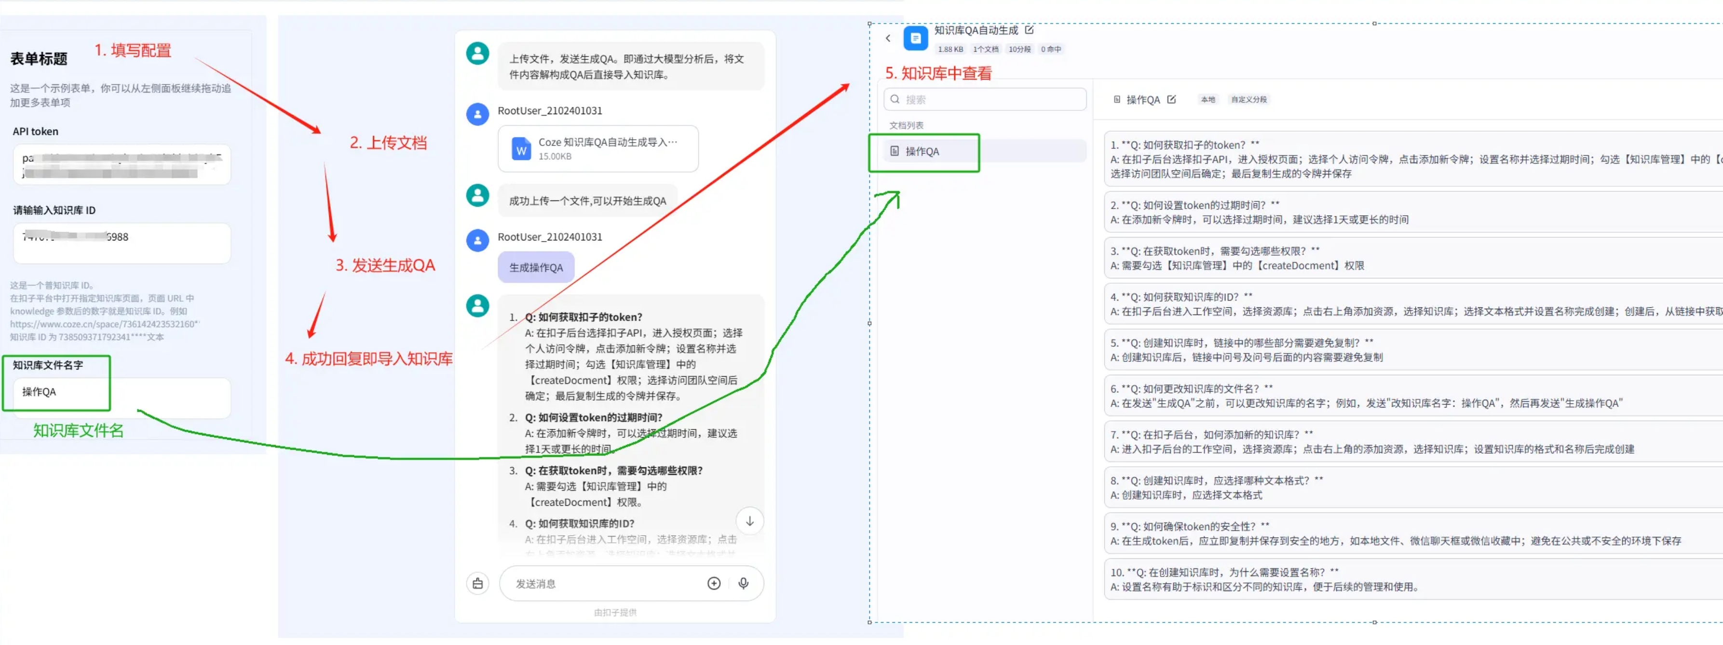1723x645 pixels.
Task: Click the back arrow beside 知识库QA自动生成
Action: point(888,38)
